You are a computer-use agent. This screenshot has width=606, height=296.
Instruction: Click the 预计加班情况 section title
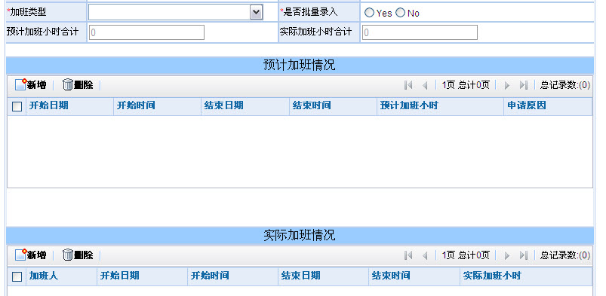point(300,66)
